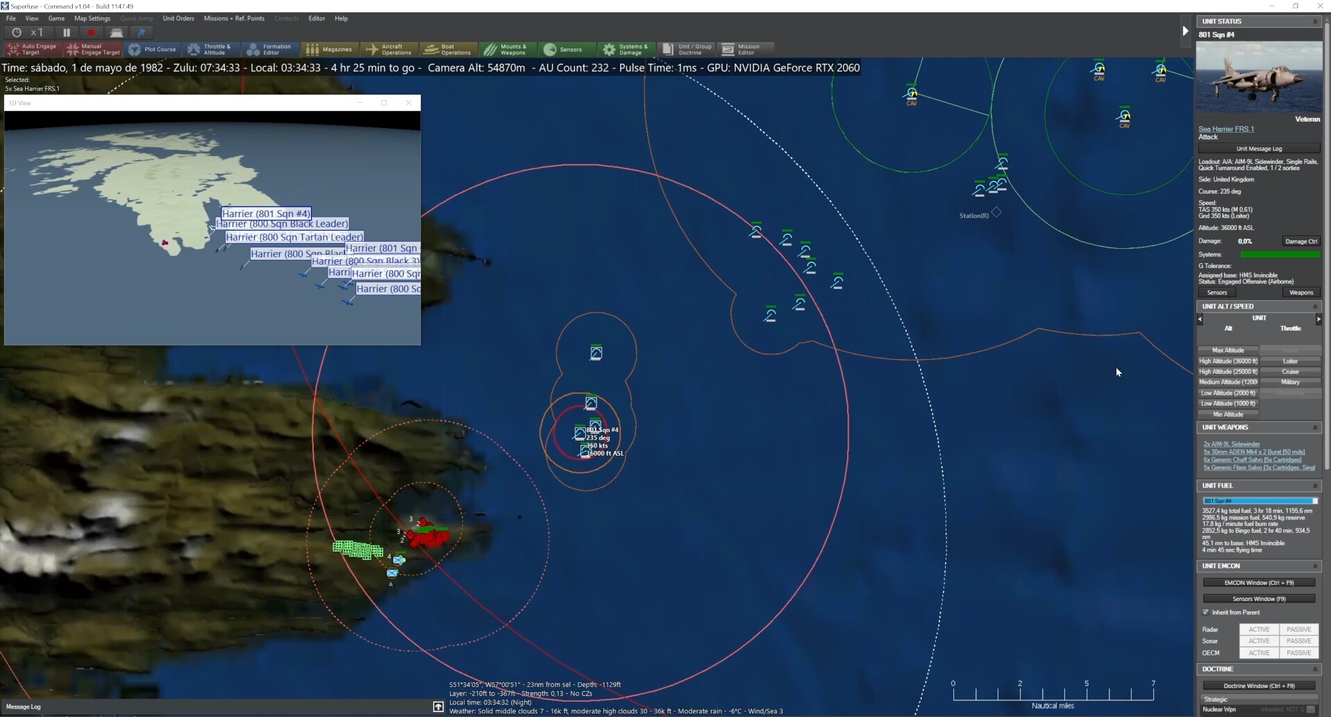Open the EMCON Window
Viewport: 1331px width, 717px height.
1258,582
